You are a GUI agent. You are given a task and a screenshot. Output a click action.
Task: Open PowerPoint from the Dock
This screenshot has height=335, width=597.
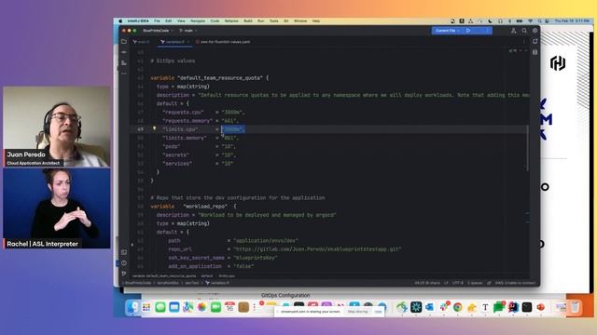point(541,307)
